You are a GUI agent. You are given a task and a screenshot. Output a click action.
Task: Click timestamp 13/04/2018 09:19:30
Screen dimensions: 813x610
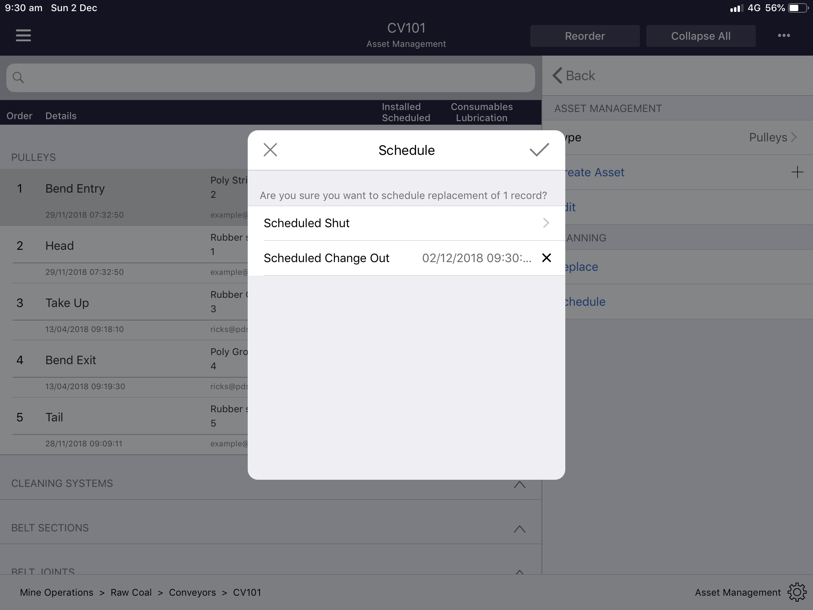tap(85, 386)
